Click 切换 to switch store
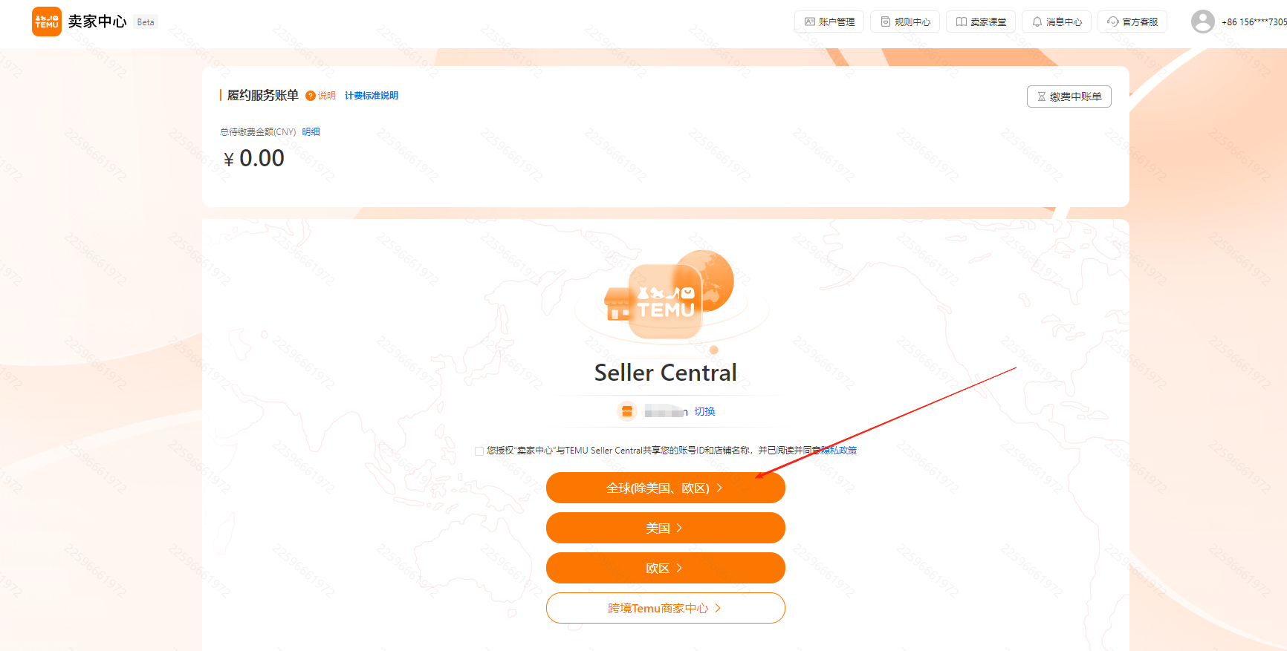This screenshot has height=651, width=1287. pos(704,411)
